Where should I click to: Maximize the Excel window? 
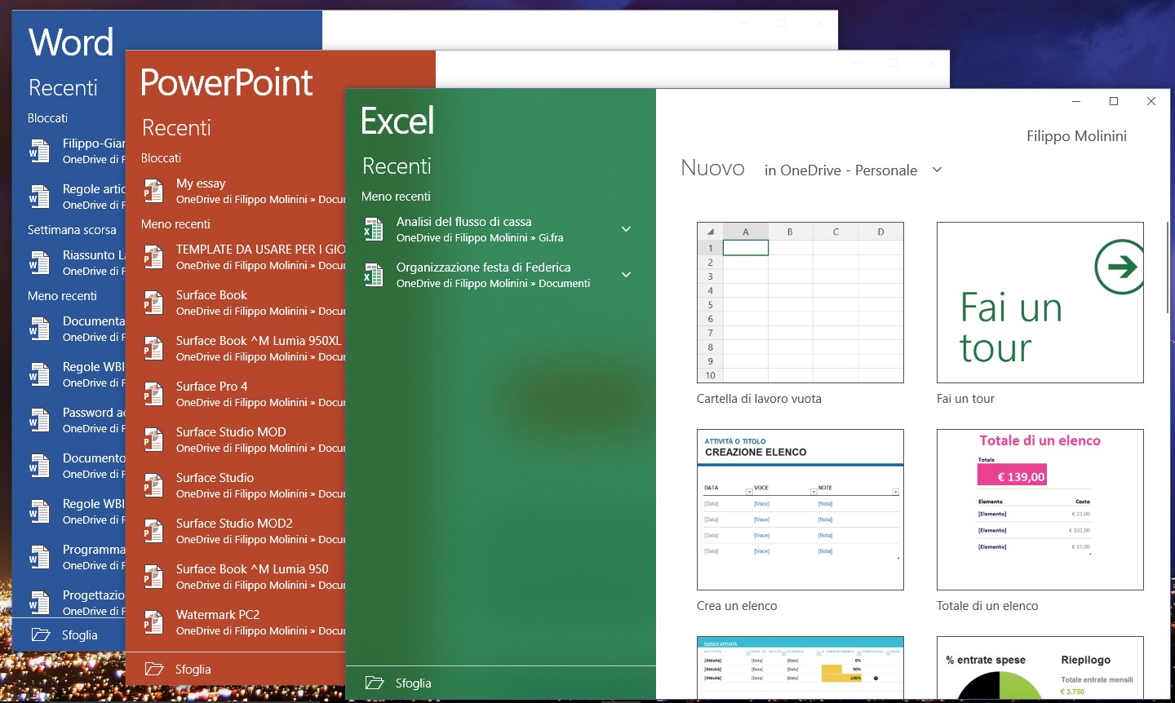[1114, 101]
